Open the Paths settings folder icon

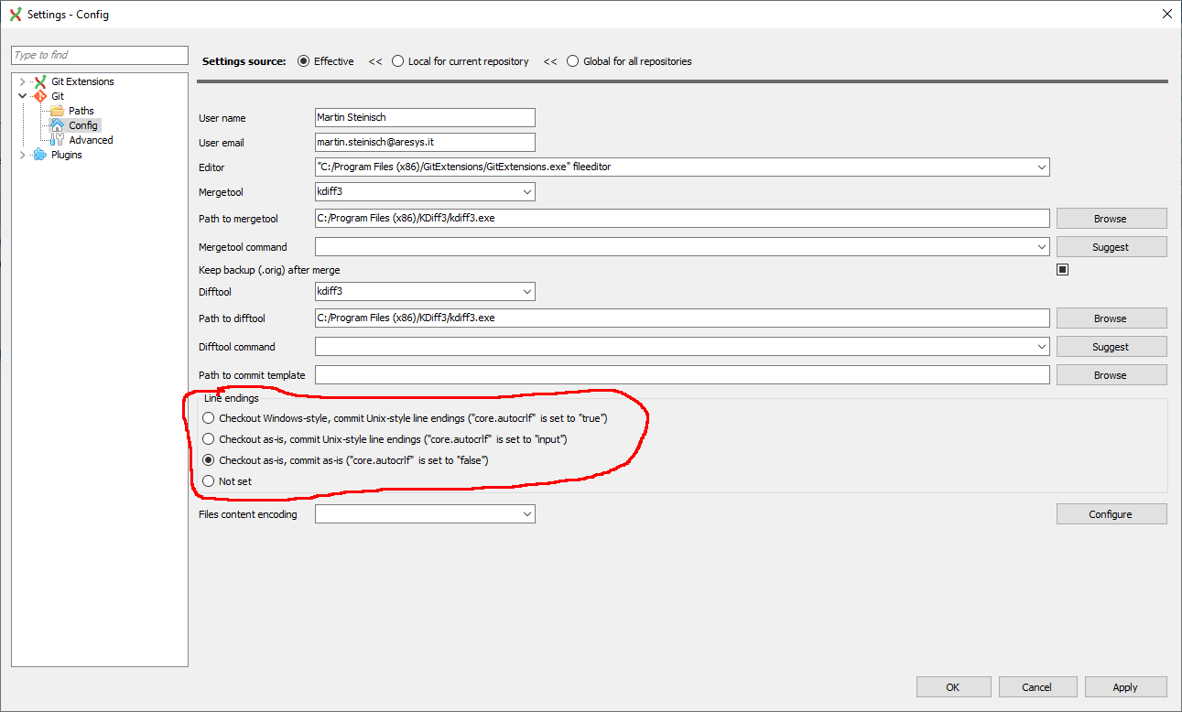pos(56,110)
